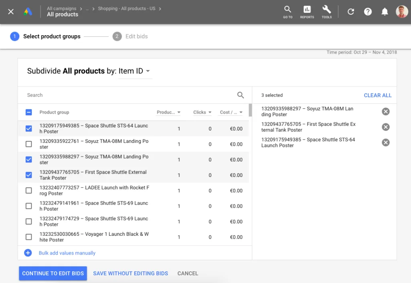411x283 pixels.
Task: Open the Tools menu icon
Action: pos(326,12)
